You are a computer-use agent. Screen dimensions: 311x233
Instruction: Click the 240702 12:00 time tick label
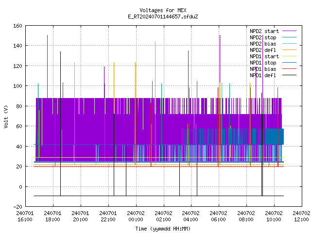(301, 216)
